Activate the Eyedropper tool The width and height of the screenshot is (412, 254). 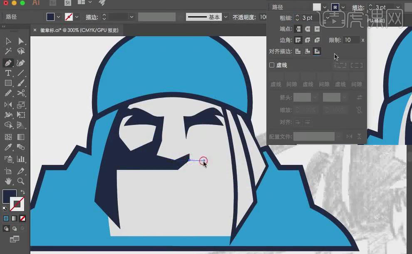tap(8, 147)
